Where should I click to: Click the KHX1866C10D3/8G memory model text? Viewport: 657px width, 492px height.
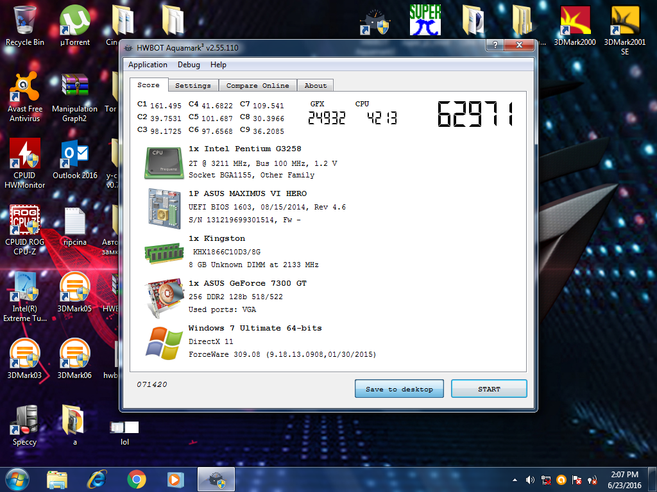226,252
